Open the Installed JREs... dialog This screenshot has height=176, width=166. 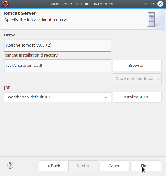tap(137, 97)
